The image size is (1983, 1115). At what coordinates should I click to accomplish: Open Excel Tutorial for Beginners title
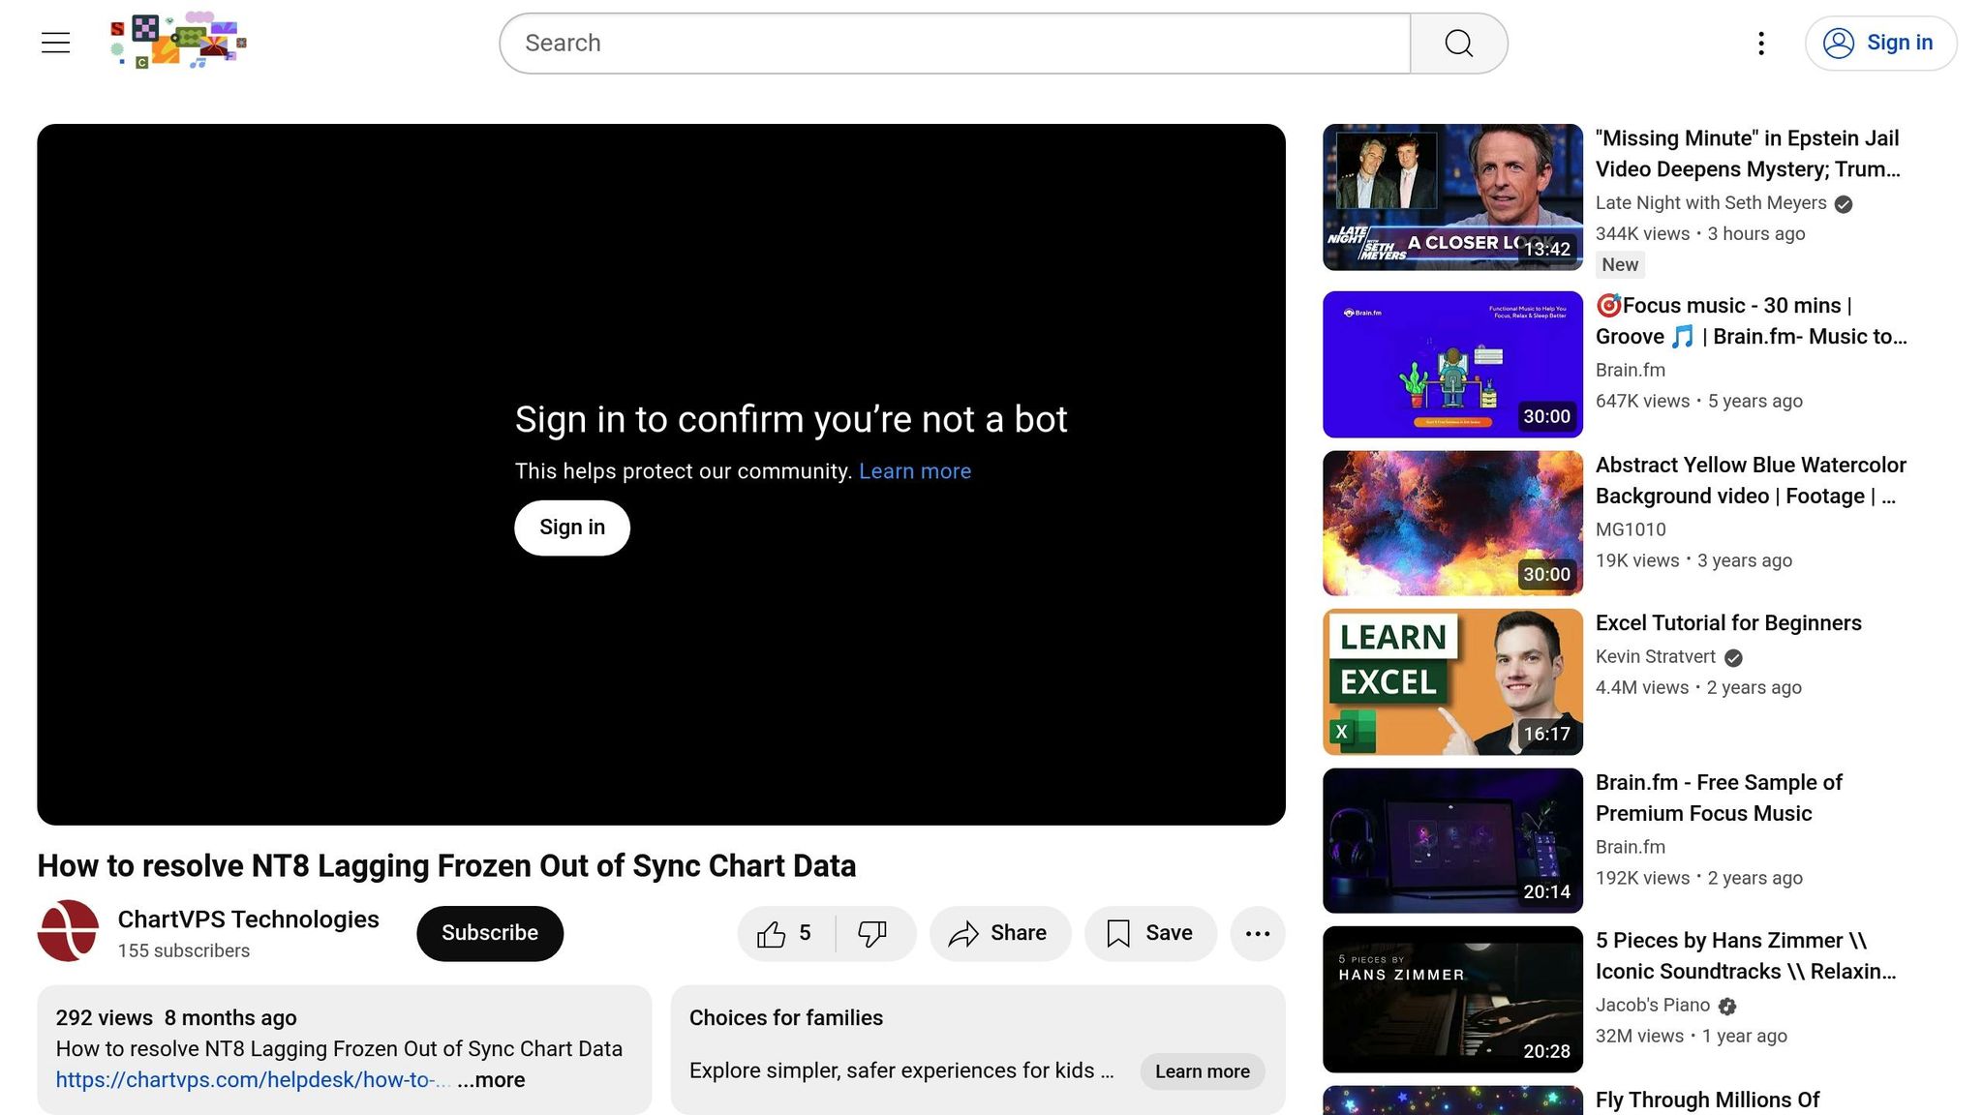pos(1728,623)
